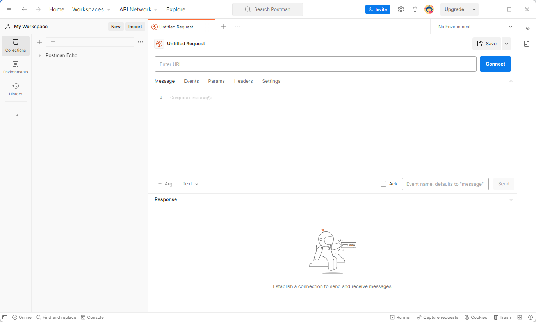Go to Home
Image resolution: width=536 pixels, height=322 pixels.
[57, 9]
